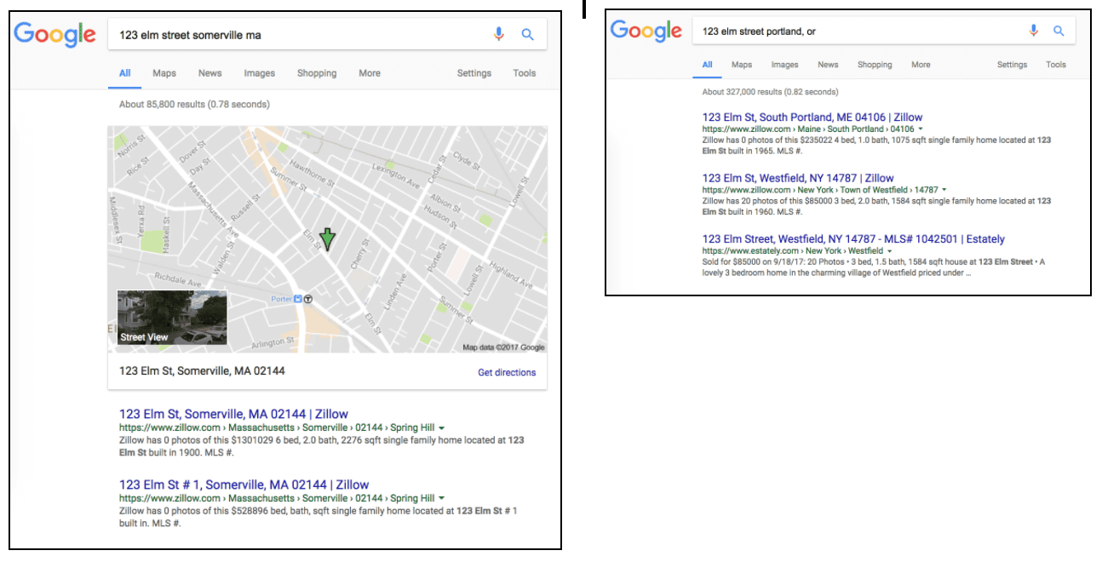Open Settings in Portland search results

click(1012, 65)
